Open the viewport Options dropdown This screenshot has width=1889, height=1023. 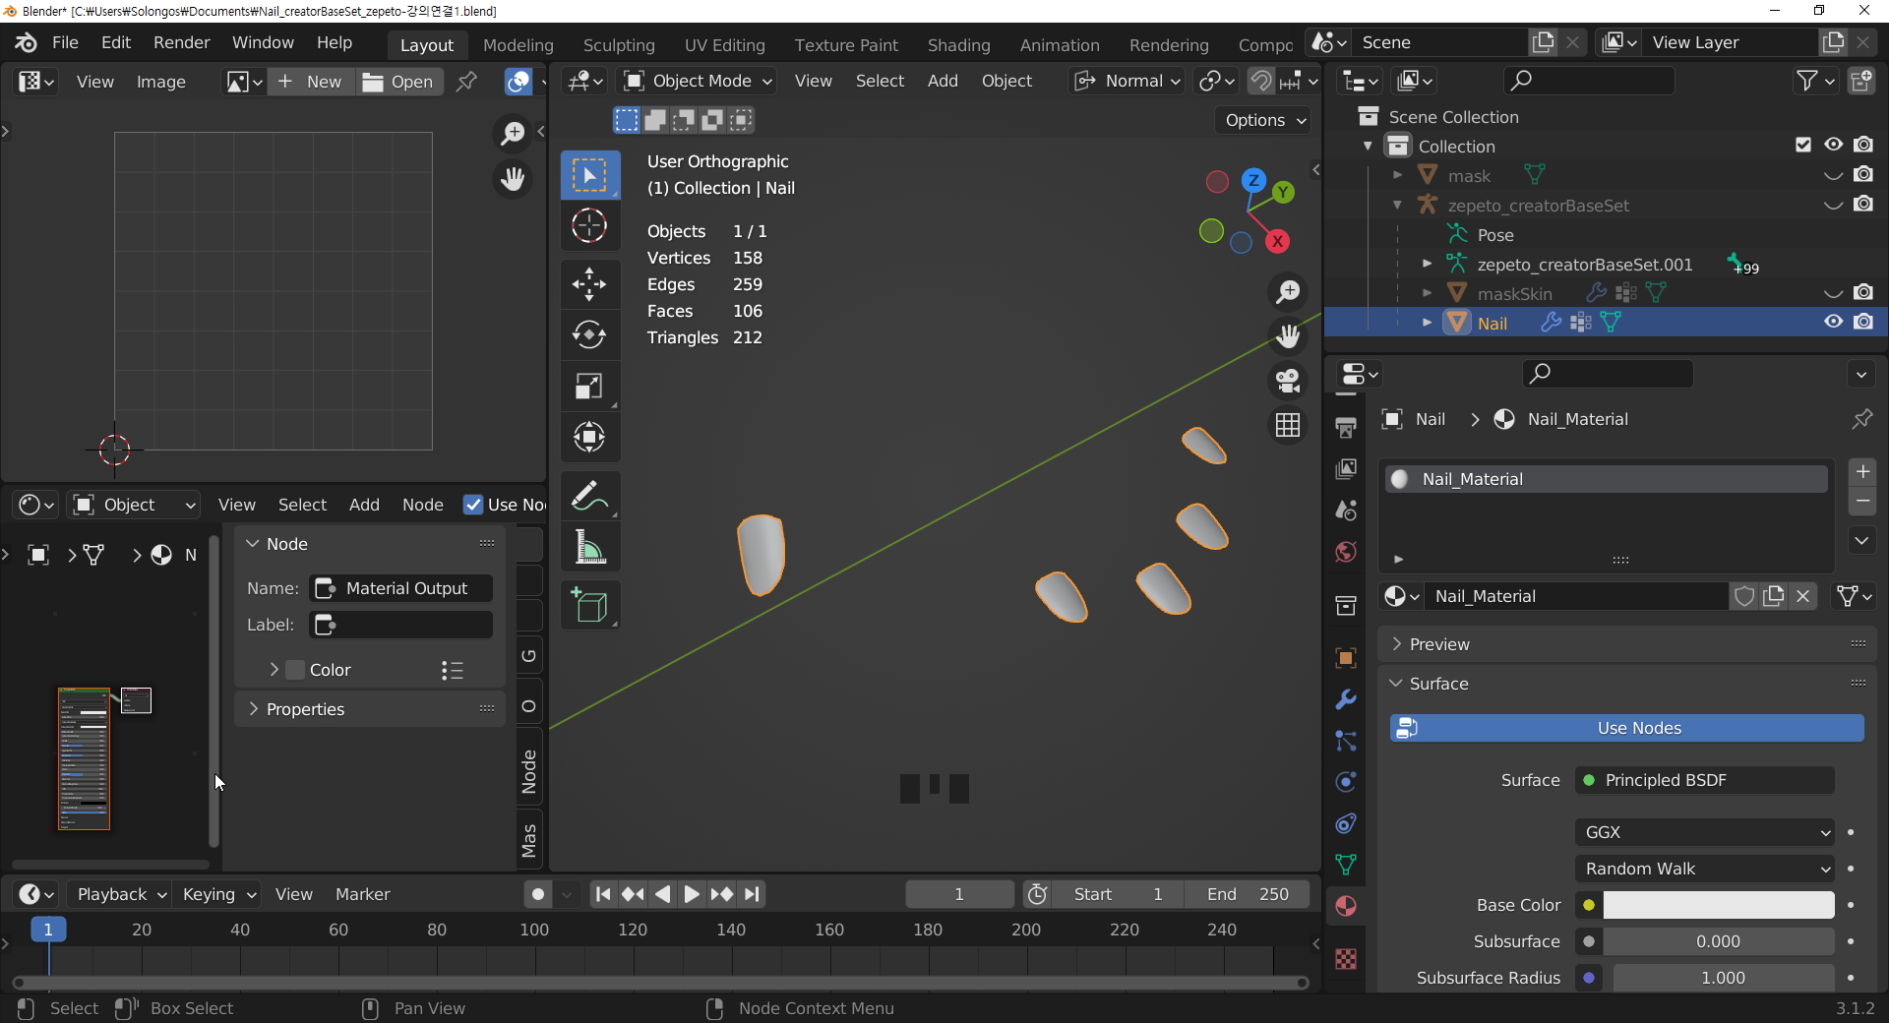1263,120
